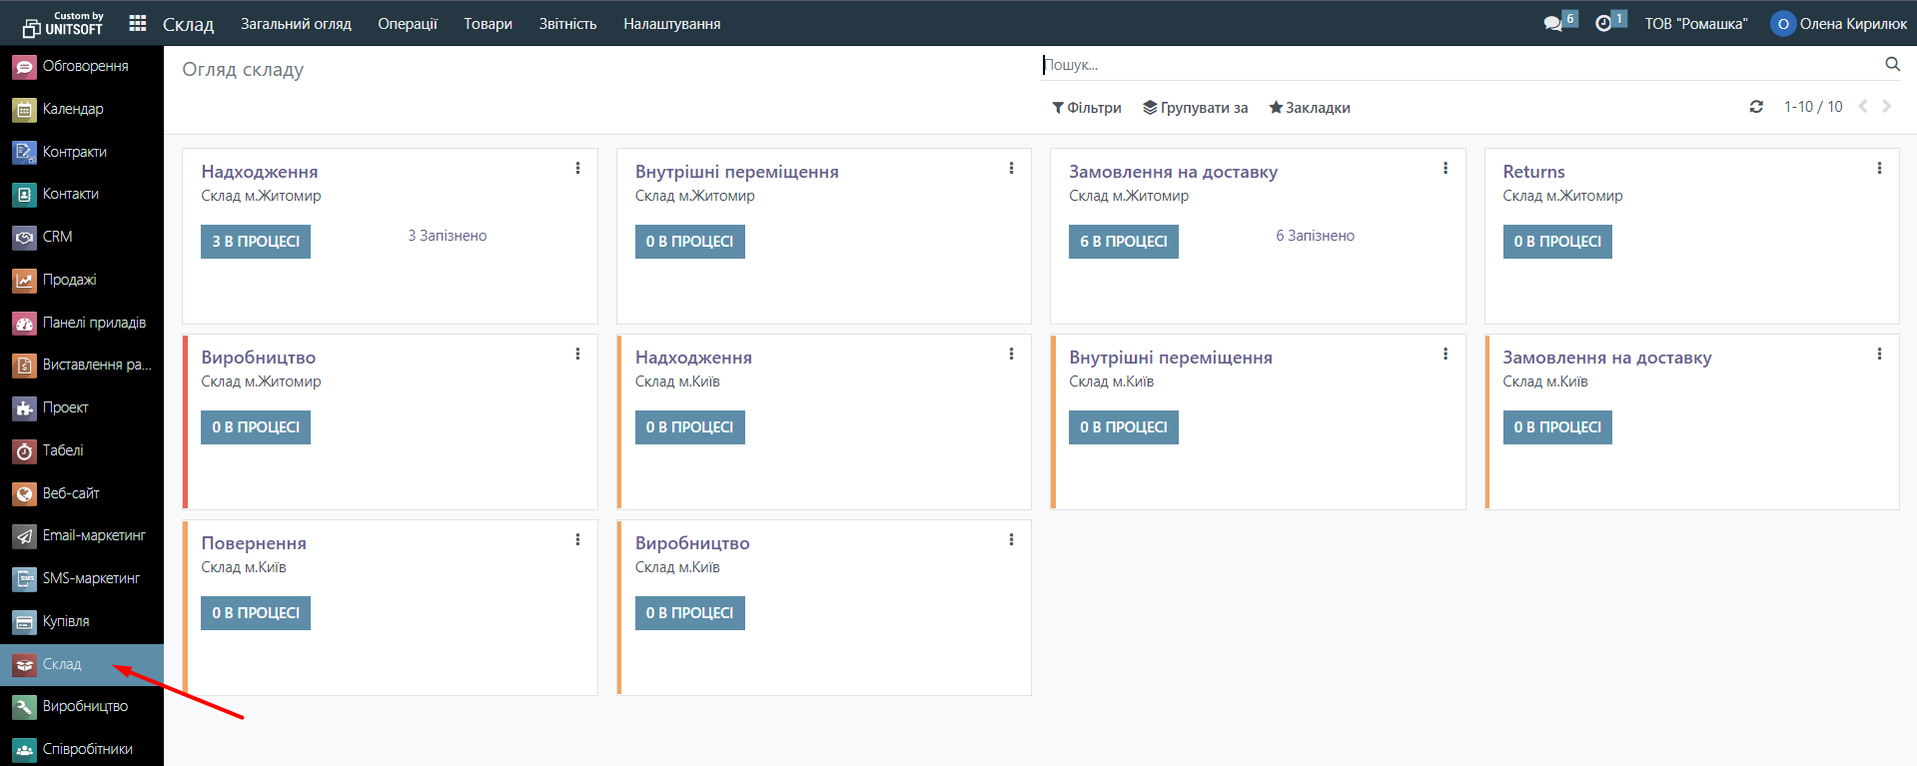Open the apps grid menu icon
1917x766 pixels.
pos(138,23)
